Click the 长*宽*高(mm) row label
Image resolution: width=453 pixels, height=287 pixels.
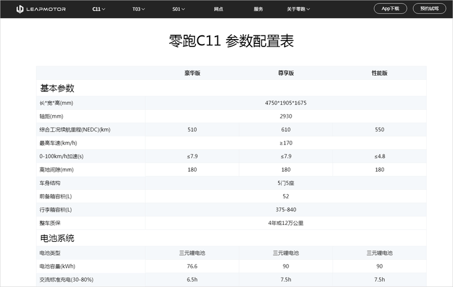click(56, 103)
